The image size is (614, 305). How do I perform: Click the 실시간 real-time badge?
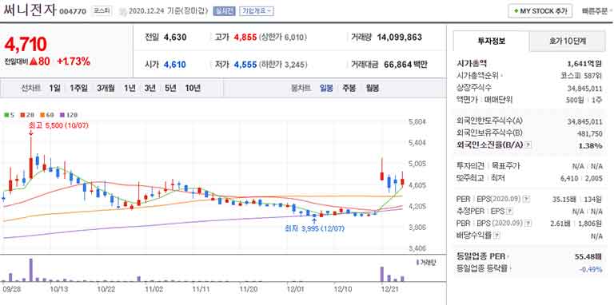pyautogui.click(x=224, y=11)
